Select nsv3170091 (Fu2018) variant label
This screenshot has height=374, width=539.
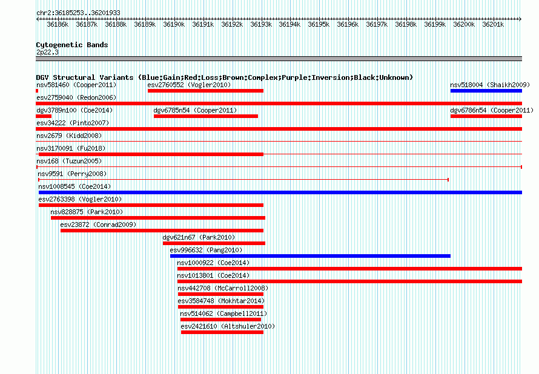(71, 148)
